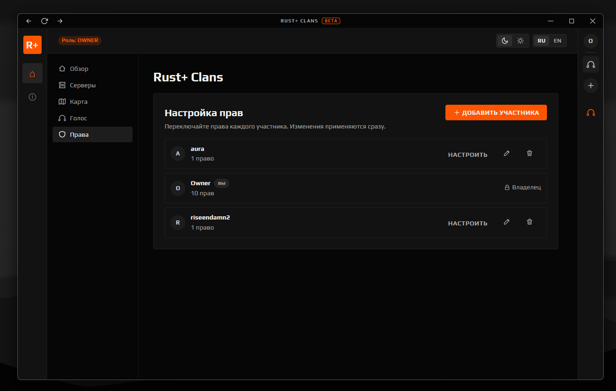Click the Владелец lock label
The width and height of the screenshot is (616, 391).
click(523, 187)
